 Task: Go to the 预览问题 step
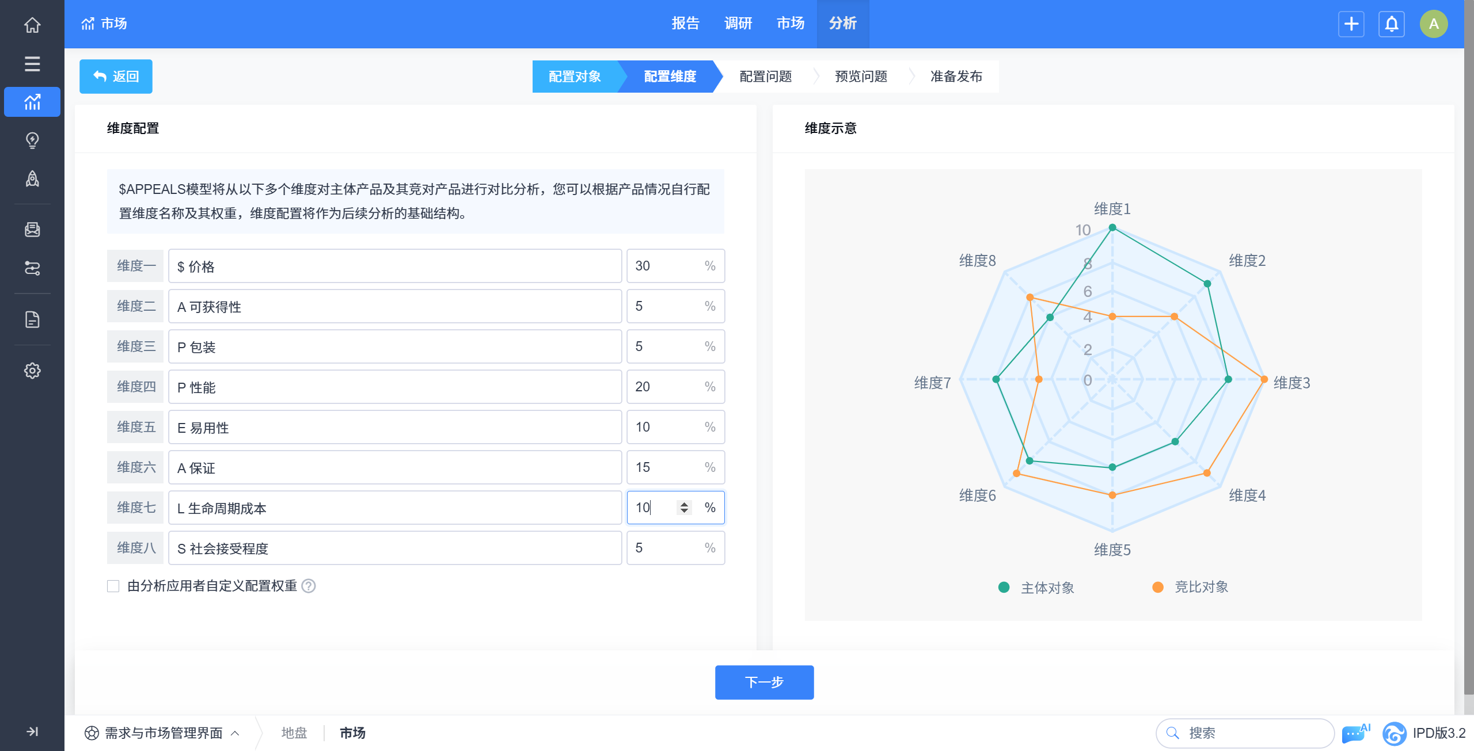click(861, 77)
